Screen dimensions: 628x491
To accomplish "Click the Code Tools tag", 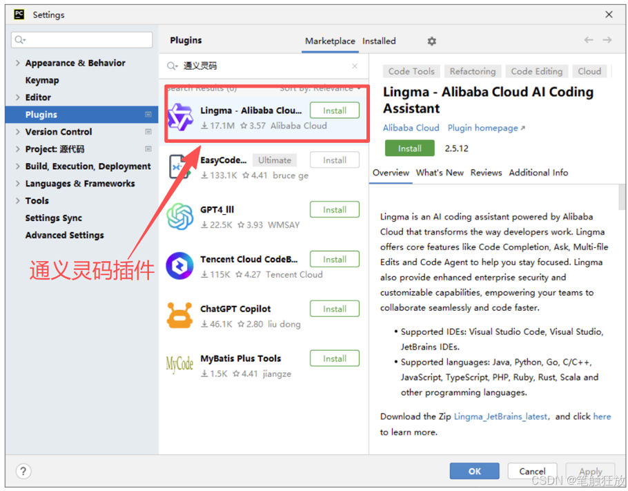I will point(411,71).
